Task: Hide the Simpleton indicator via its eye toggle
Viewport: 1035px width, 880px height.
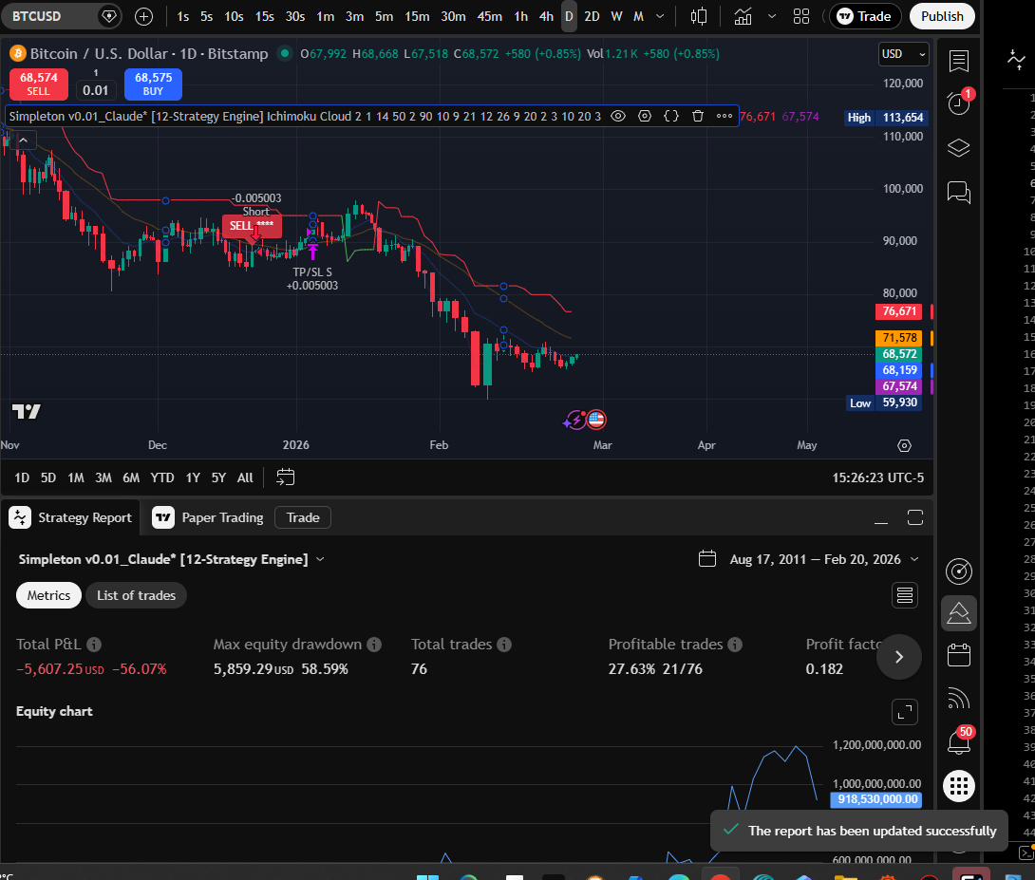Action: pyautogui.click(x=618, y=116)
